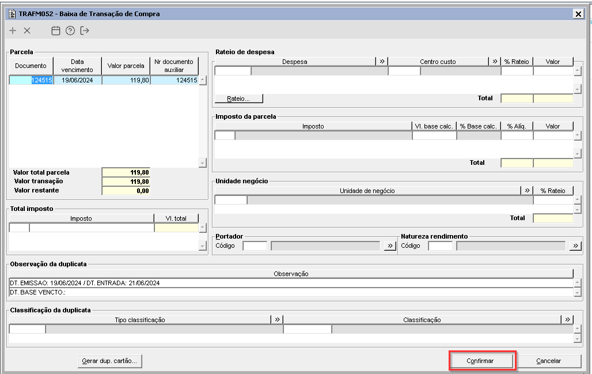Screen dimensions: 592x374
Task: Click the X delete toolbar icon
Action: click(x=27, y=31)
